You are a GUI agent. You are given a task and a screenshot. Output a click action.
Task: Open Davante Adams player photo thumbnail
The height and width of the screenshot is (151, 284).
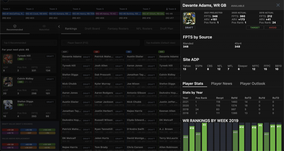189,18
